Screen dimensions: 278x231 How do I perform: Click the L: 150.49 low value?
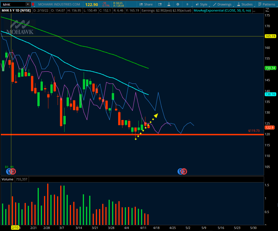coord(90,10)
